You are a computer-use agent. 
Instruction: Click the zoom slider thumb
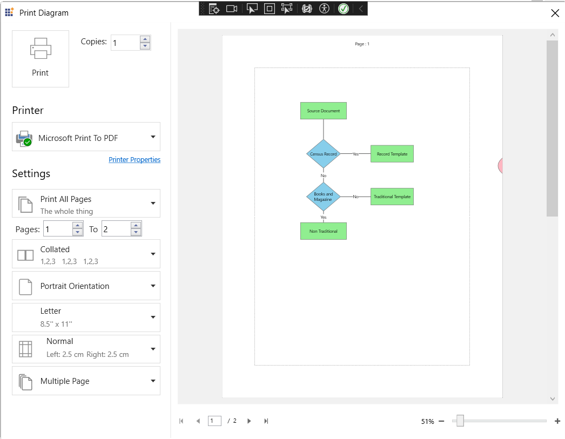click(460, 421)
